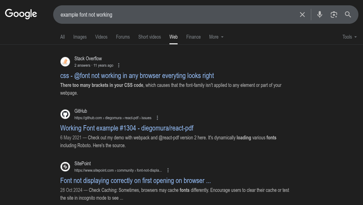This screenshot has width=363, height=205.
Task: Expand the More search filters dropdown
Action: pos(216,37)
